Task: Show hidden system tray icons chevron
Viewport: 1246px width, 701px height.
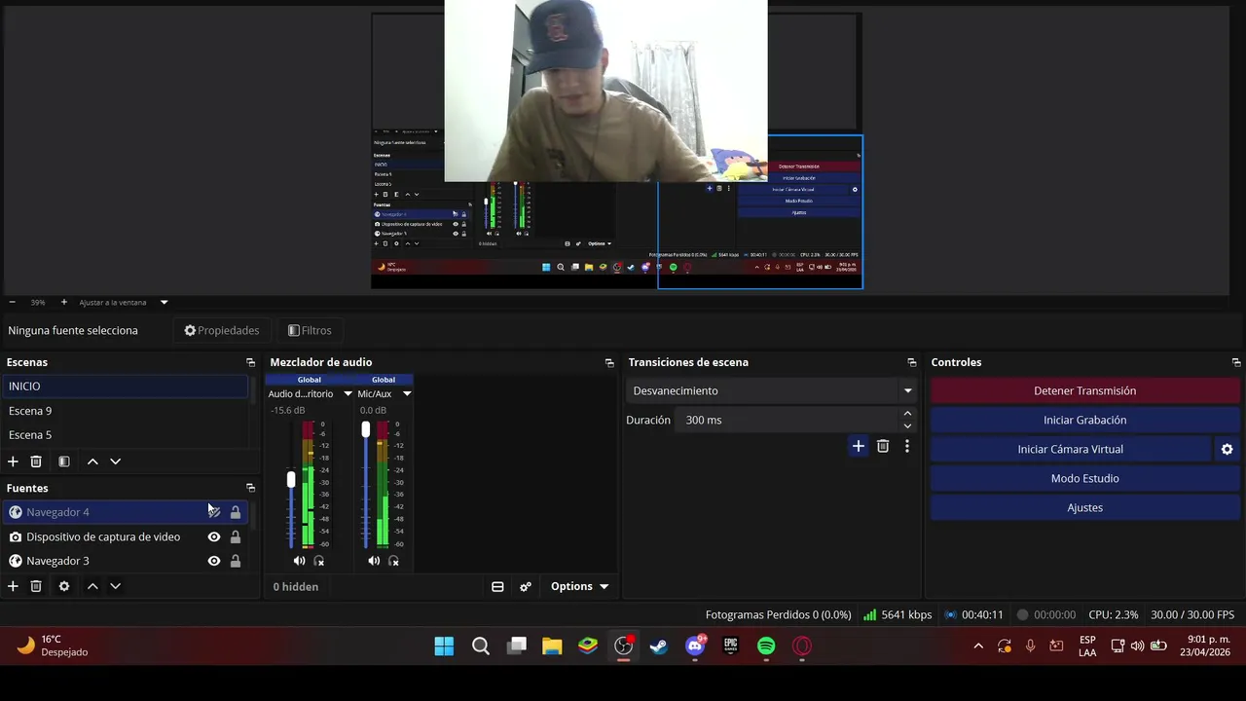Action: point(978,646)
